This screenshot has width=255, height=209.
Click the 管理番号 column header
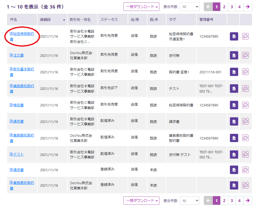(x=211, y=20)
